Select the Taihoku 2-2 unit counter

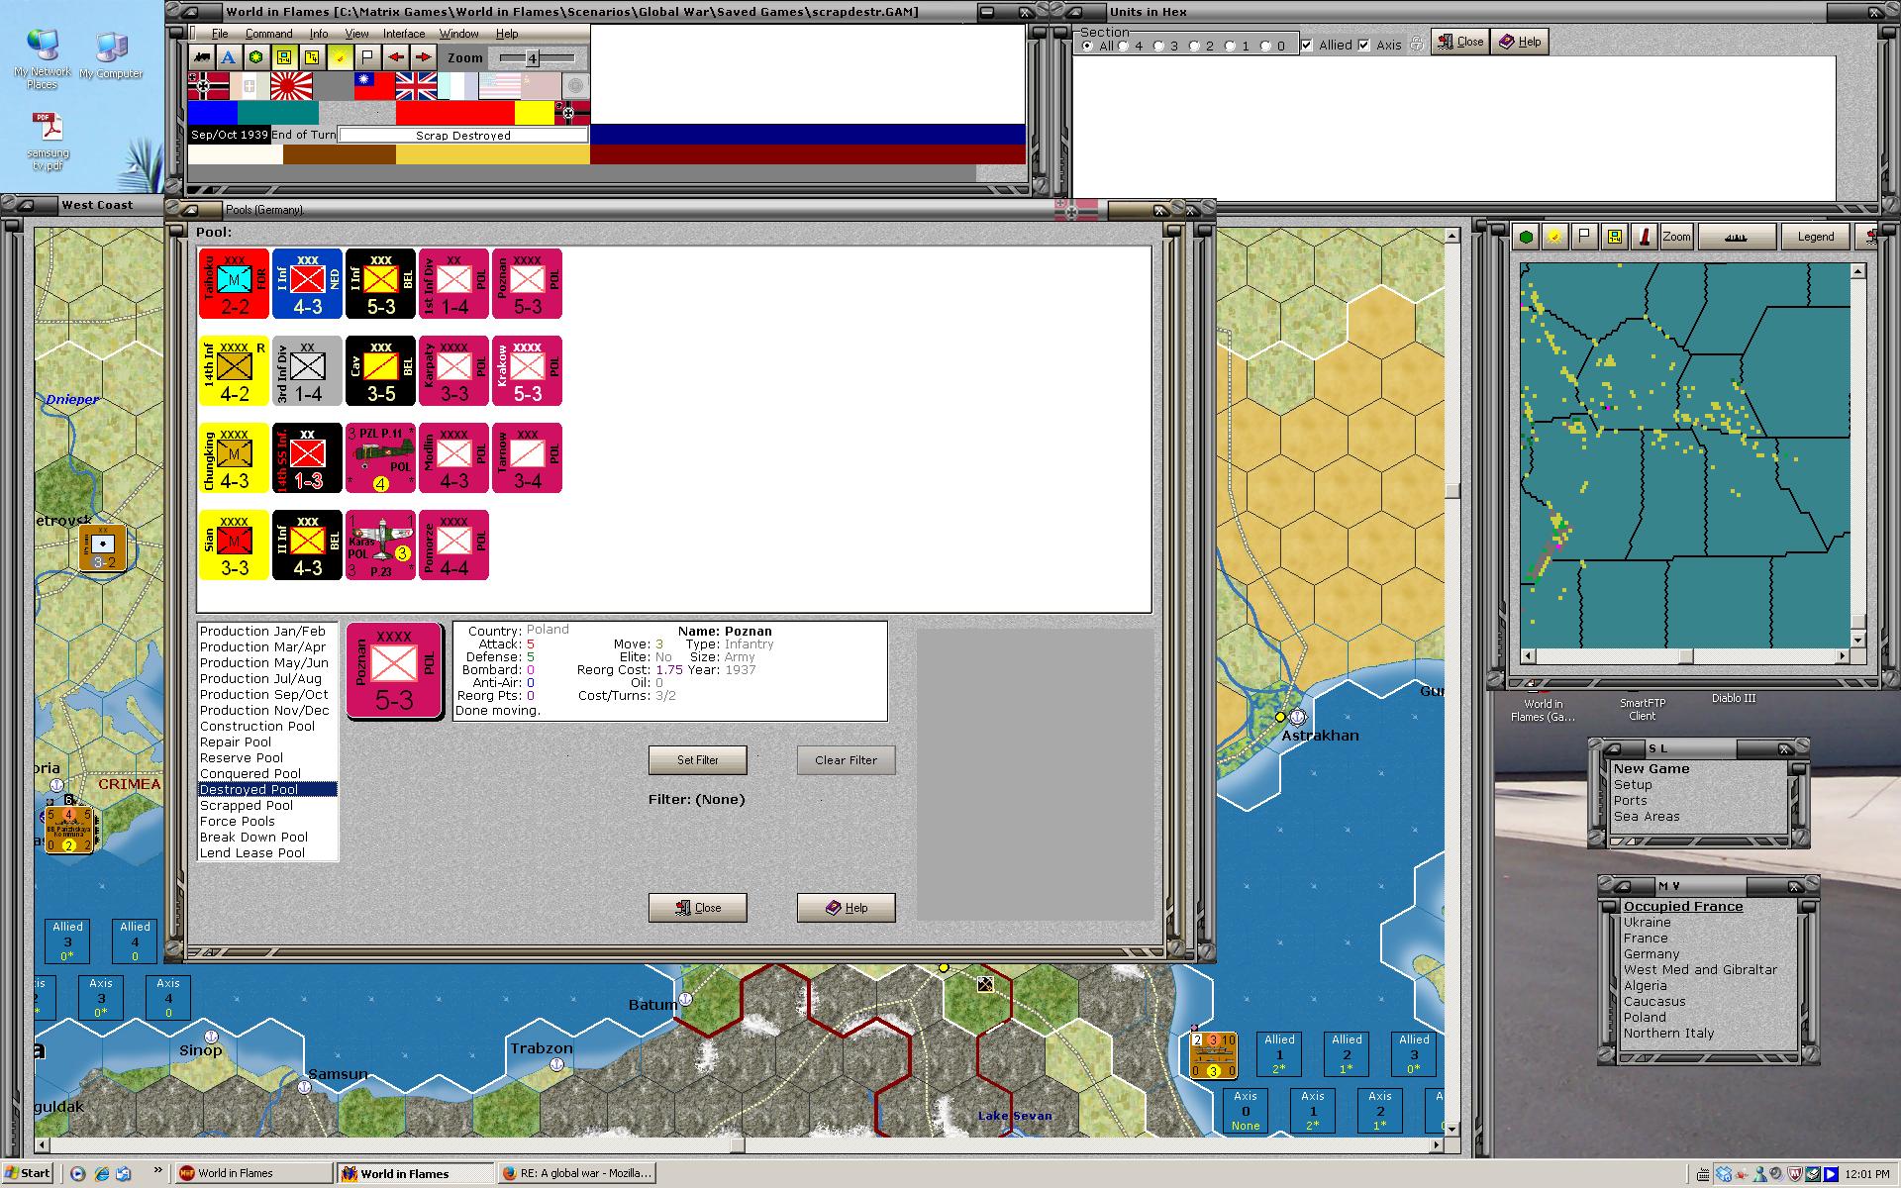[234, 283]
